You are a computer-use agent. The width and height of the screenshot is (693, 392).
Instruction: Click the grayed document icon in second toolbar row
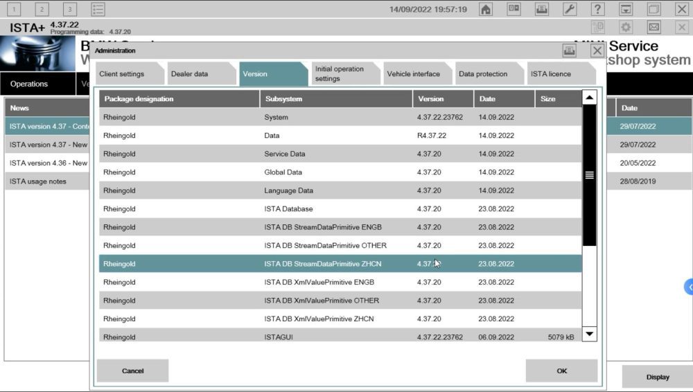[597, 28]
